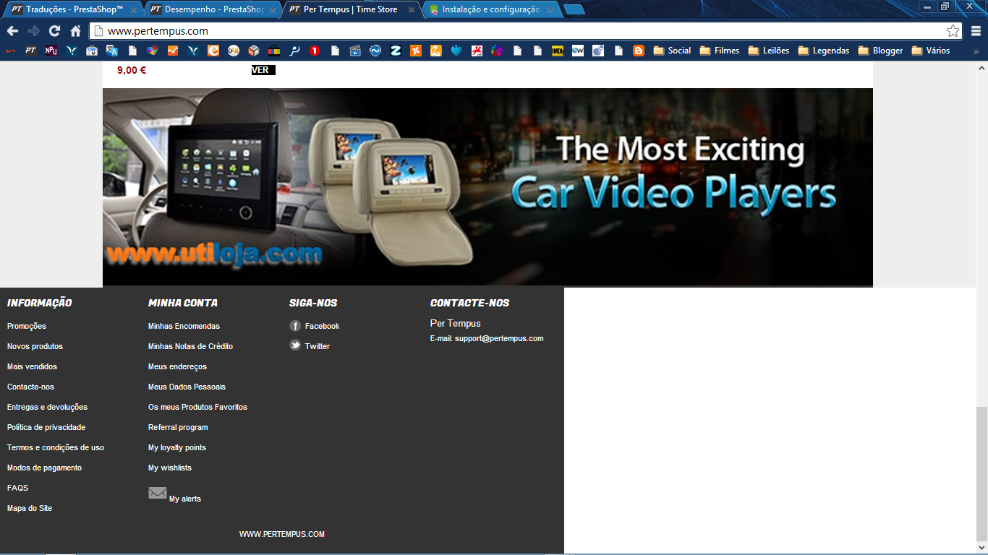Open the orange C bookmark icon
988x555 pixels.
tap(213, 51)
